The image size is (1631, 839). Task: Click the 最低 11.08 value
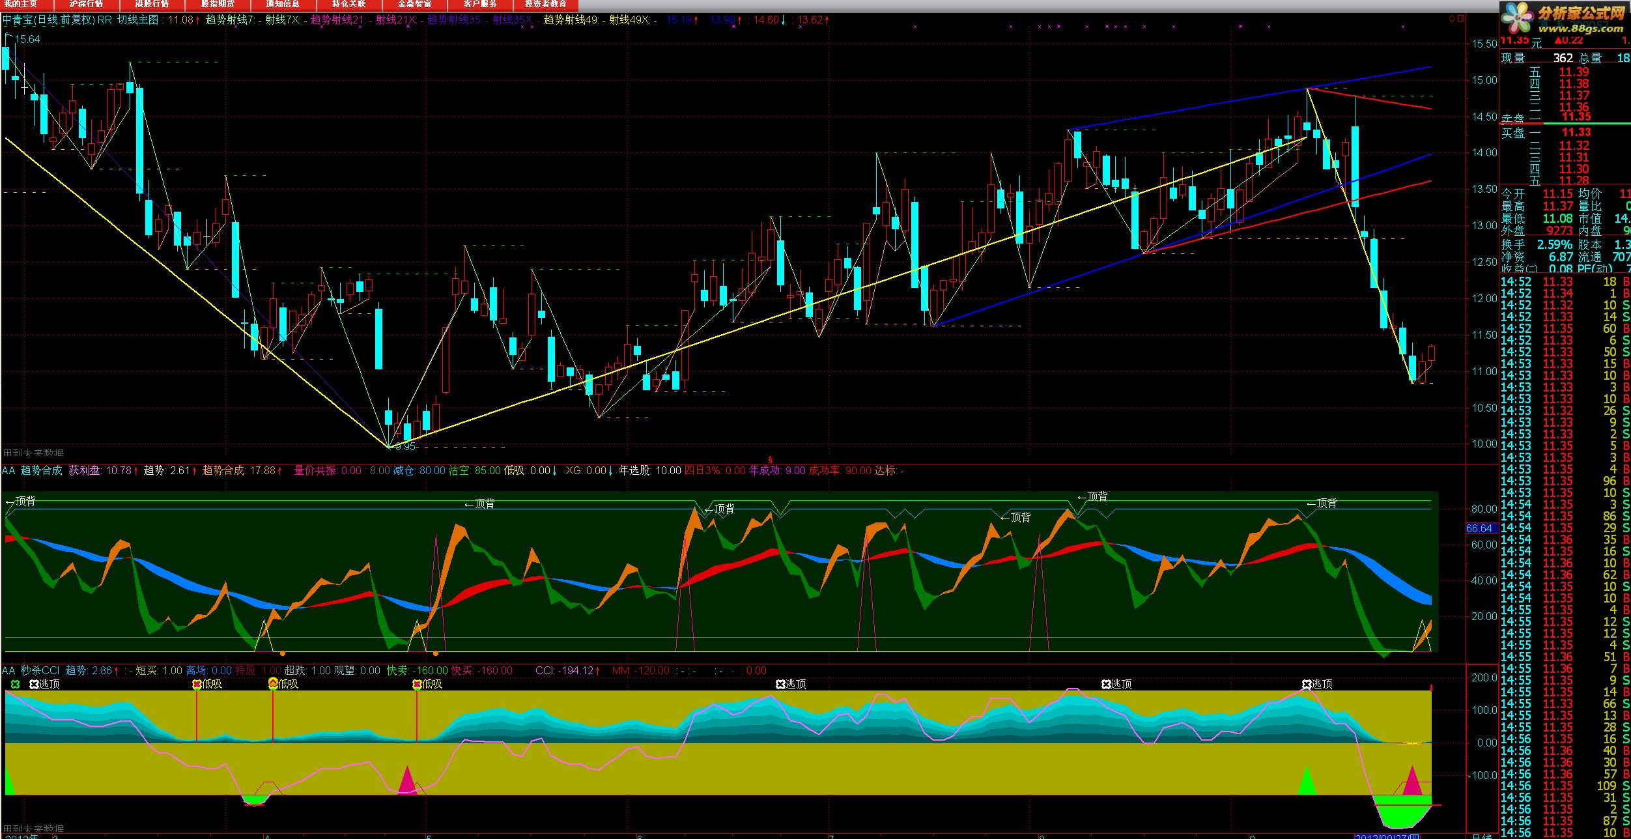point(1558,218)
